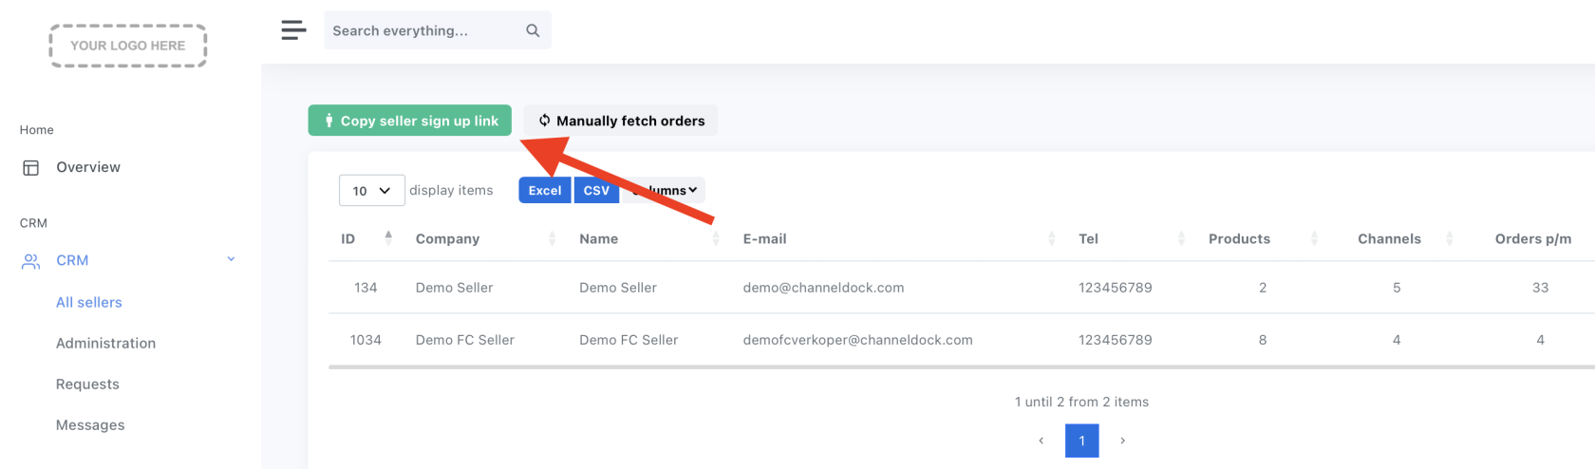
Task: Sort by Channels column arrows
Action: pyautogui.click(x=1449, y=238)
